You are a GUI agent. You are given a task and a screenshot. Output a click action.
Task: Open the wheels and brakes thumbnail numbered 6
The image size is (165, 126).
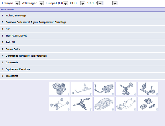coord(59,104)
